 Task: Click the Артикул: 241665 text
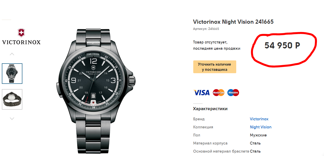(x=206, y=29)
